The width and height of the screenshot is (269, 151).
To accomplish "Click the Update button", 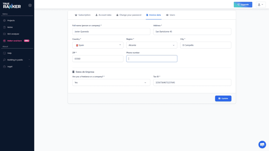I will point(223,99).
